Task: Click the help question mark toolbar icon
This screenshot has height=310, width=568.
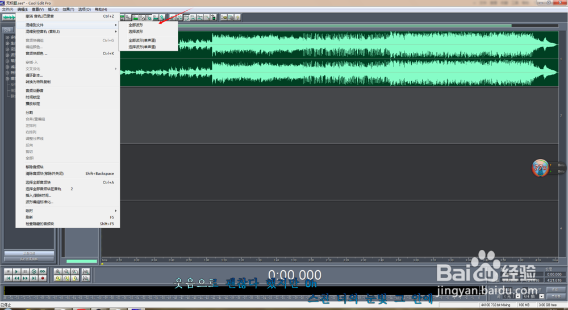Action: click(237, 18)
